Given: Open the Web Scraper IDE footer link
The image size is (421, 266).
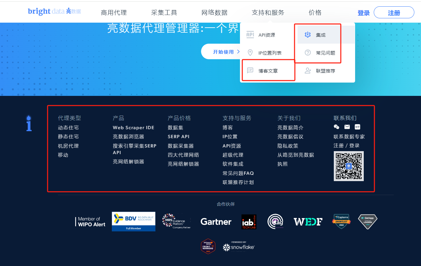Looking at the screenshot, I should pyautogui.click(x=133, y=128).
